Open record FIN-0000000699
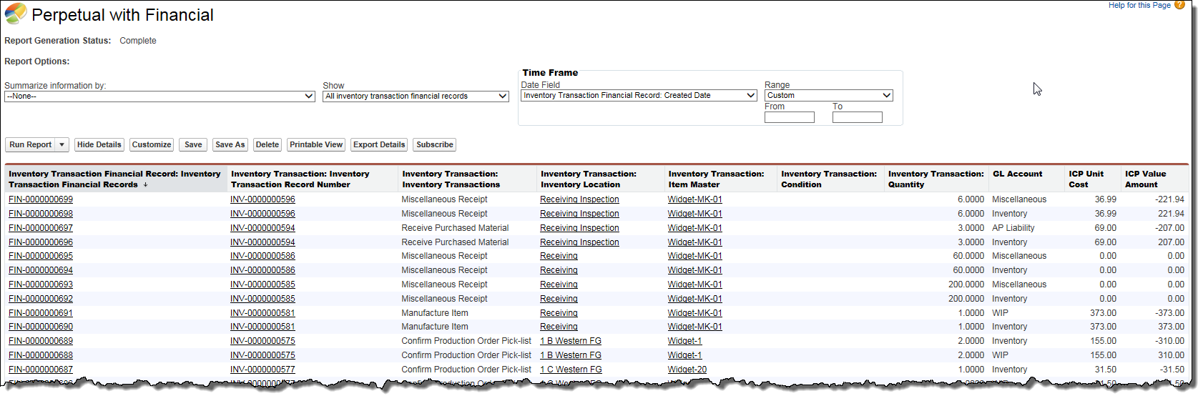The width and height of the screenshot is (1203, 401). click(x=41, y=199)
